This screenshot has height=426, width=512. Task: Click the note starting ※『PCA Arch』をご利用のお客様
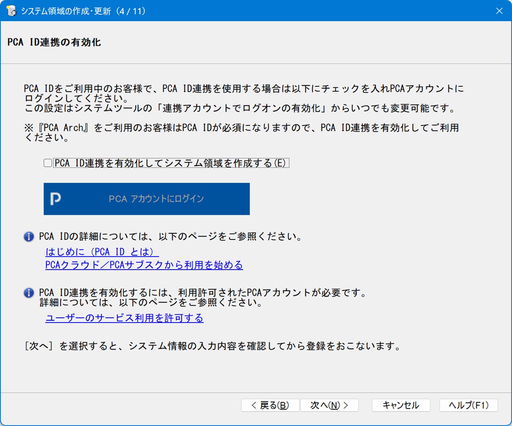242,133
